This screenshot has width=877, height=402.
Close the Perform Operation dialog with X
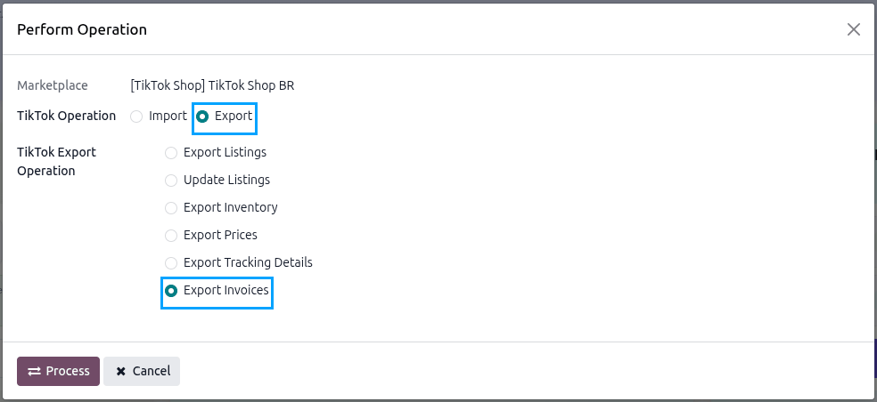click(854, 29)
